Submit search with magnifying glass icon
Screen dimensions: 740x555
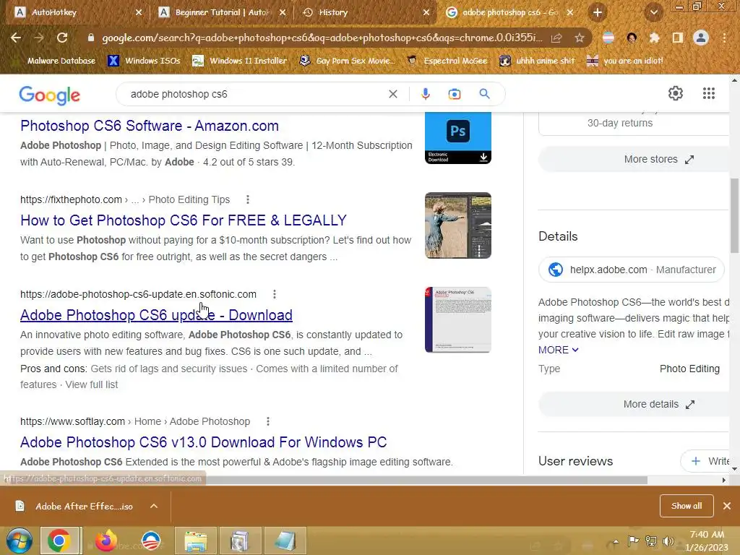pos(484,94)
